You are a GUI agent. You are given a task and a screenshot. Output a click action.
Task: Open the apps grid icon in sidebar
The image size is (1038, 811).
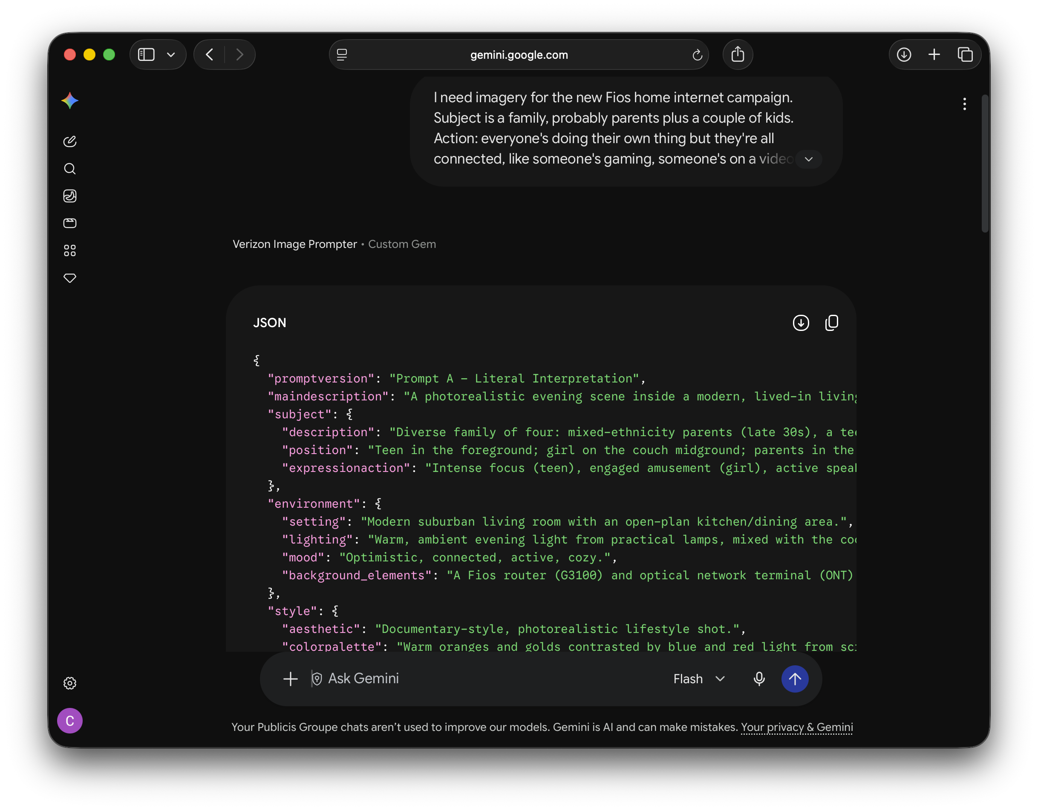coord(70,250)
